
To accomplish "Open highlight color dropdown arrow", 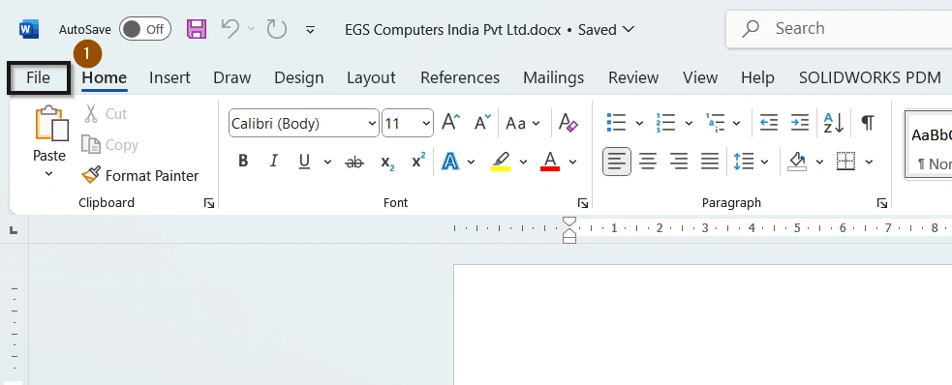I will coord(523,162).
